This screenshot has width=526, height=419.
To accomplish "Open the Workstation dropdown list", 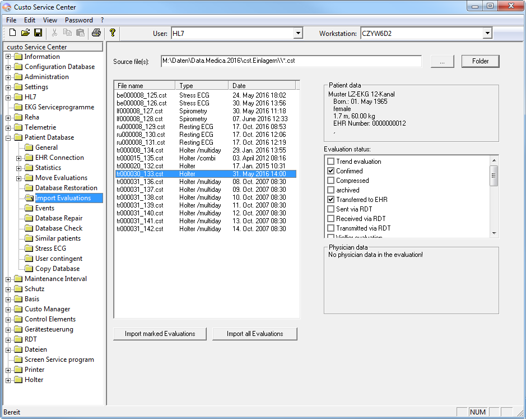I will pos(487,33).
